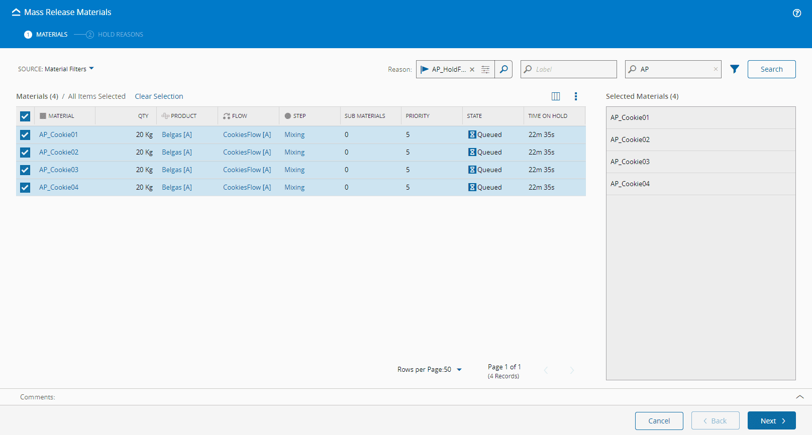This screenshot has height=435, width=812.
Task: Open the AP_Cookie02 material link
Action: click(x=59, y=153)
